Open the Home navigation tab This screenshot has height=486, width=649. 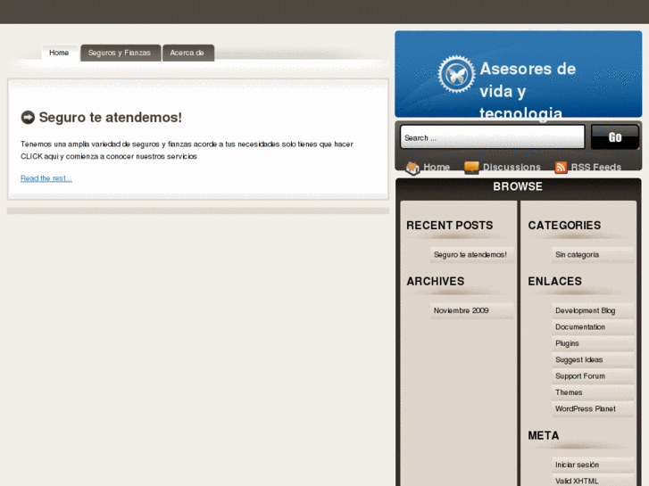tap(59, 53)
